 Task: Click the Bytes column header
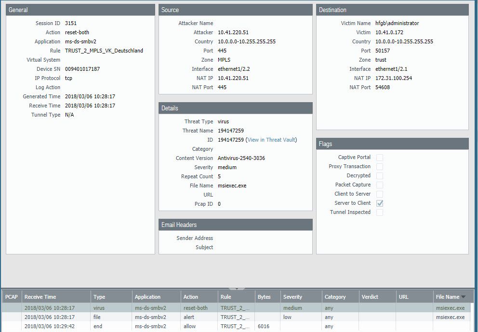[x=264, y=297]
